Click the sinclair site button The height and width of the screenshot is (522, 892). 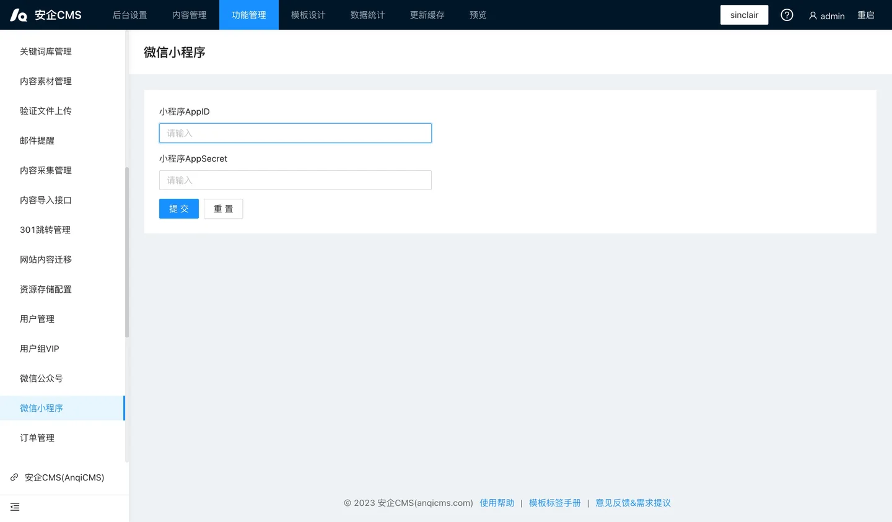(x=744, y=15)
